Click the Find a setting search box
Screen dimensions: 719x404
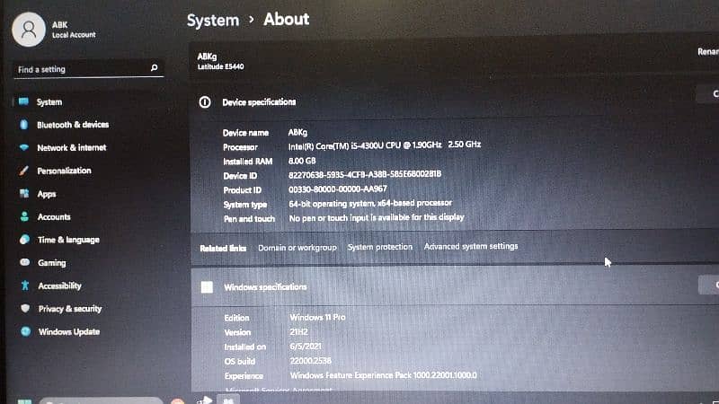pos(88,69)
